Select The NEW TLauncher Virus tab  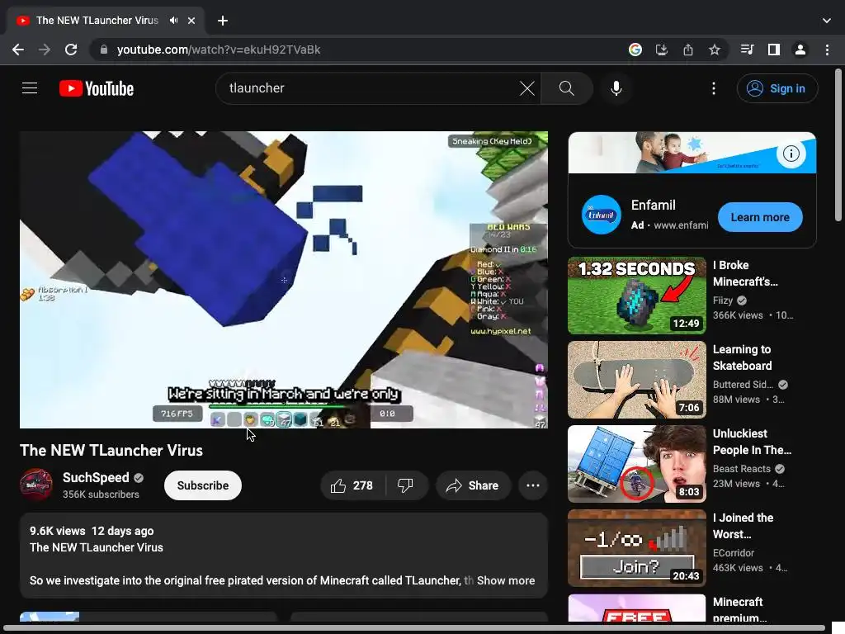click(x=105, y=21)
